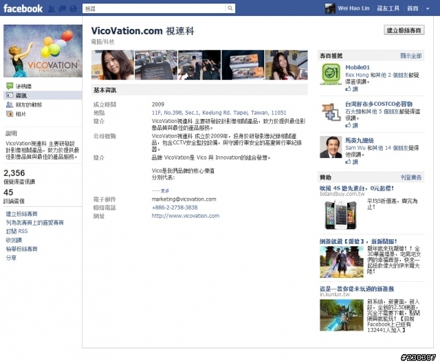The height and width of the screenshot is (363, 440).
Task: Click the 建立粉絲專頁 button
Action: coord(404,30)
